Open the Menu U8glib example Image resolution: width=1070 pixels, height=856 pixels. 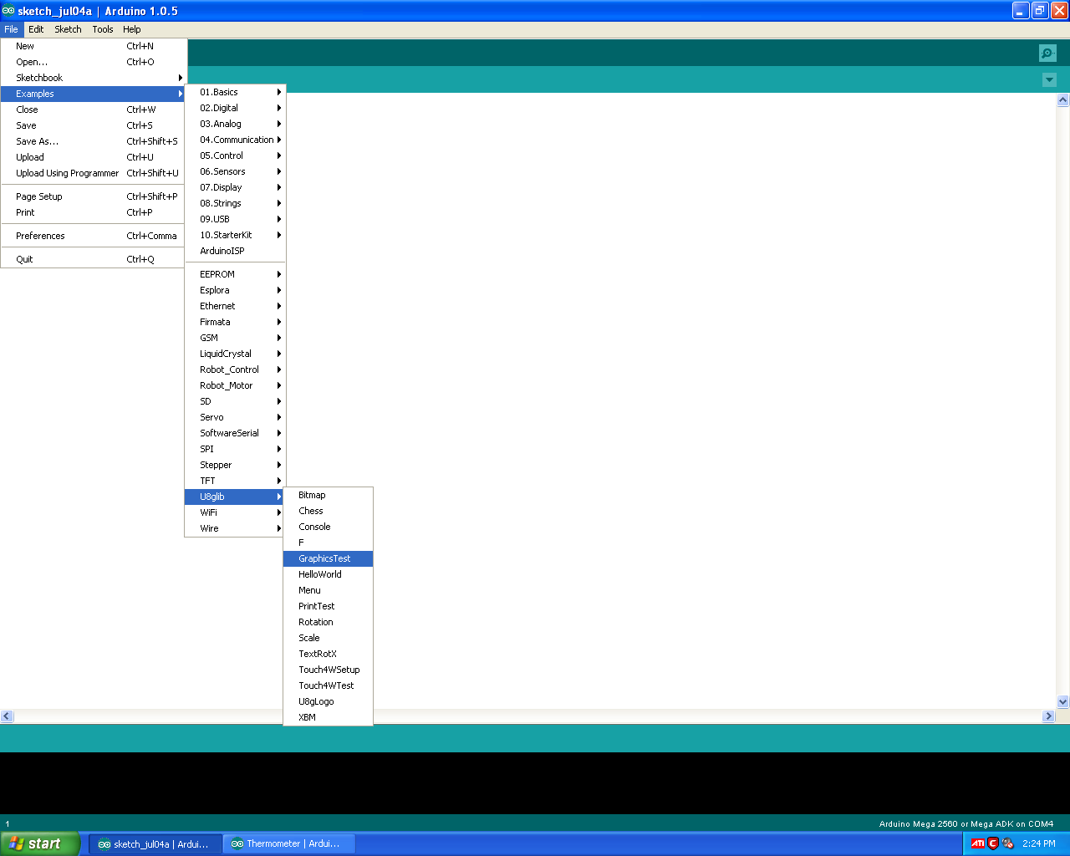(x=329, y=590)
